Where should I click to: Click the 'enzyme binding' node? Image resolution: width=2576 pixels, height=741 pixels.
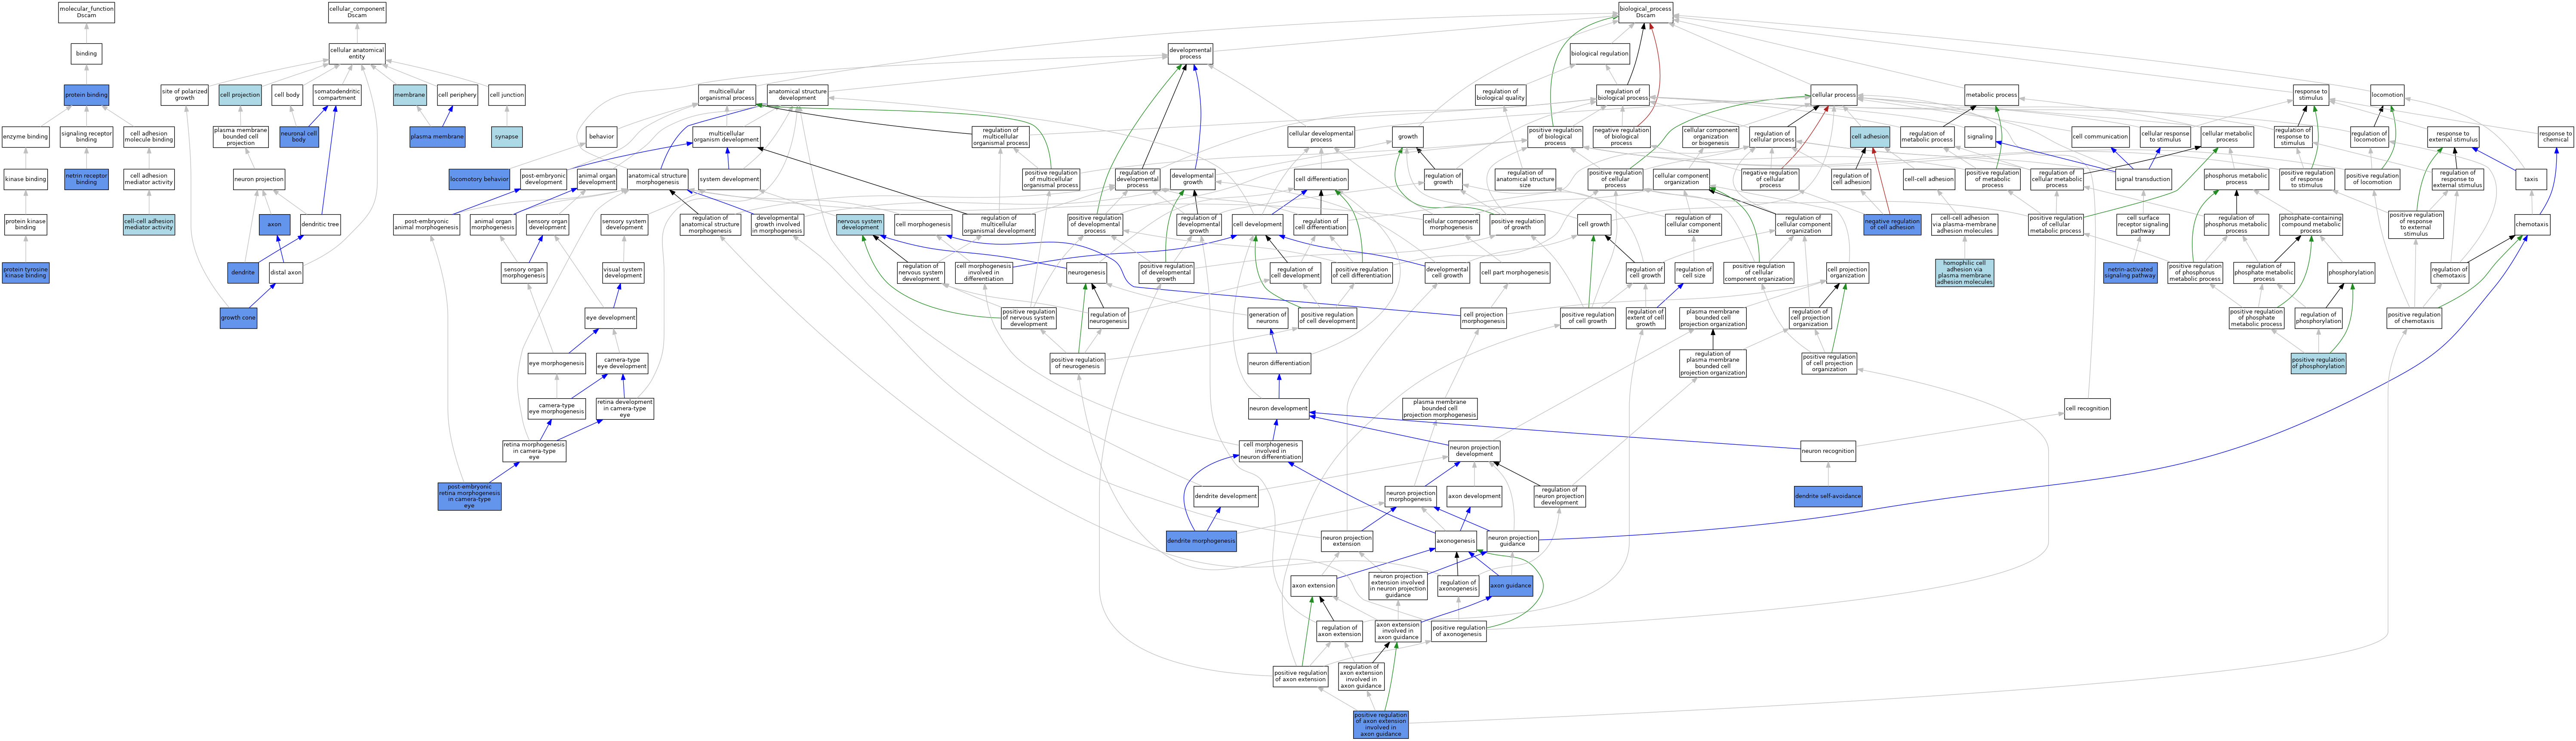[x=26, y=137]
